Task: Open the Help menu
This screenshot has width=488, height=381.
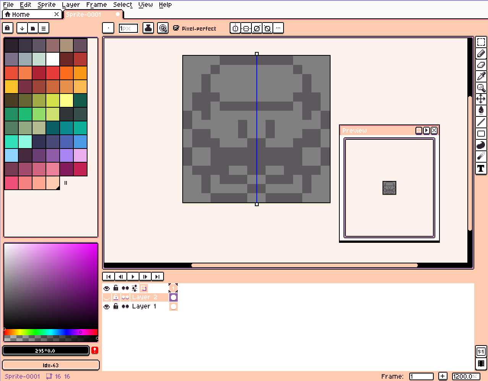Action: tap(165, 5)
